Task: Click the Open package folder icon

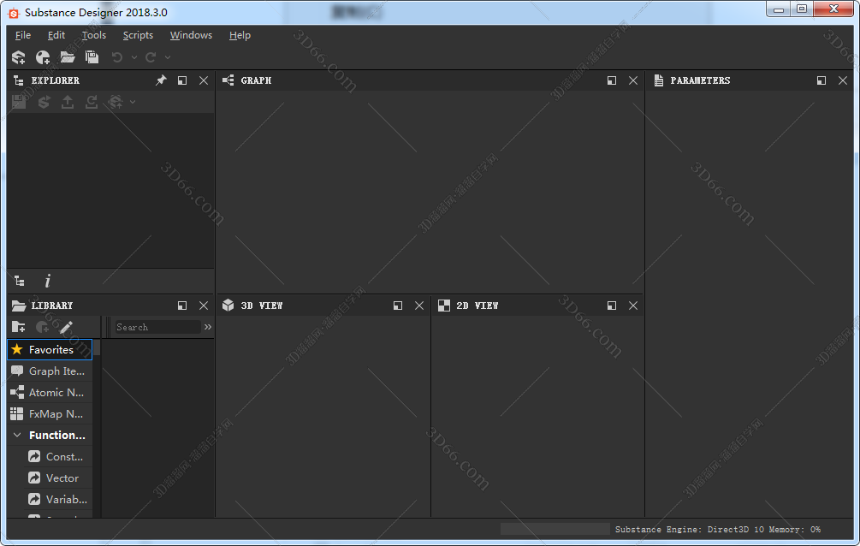Action: click(x=68, y=57)
